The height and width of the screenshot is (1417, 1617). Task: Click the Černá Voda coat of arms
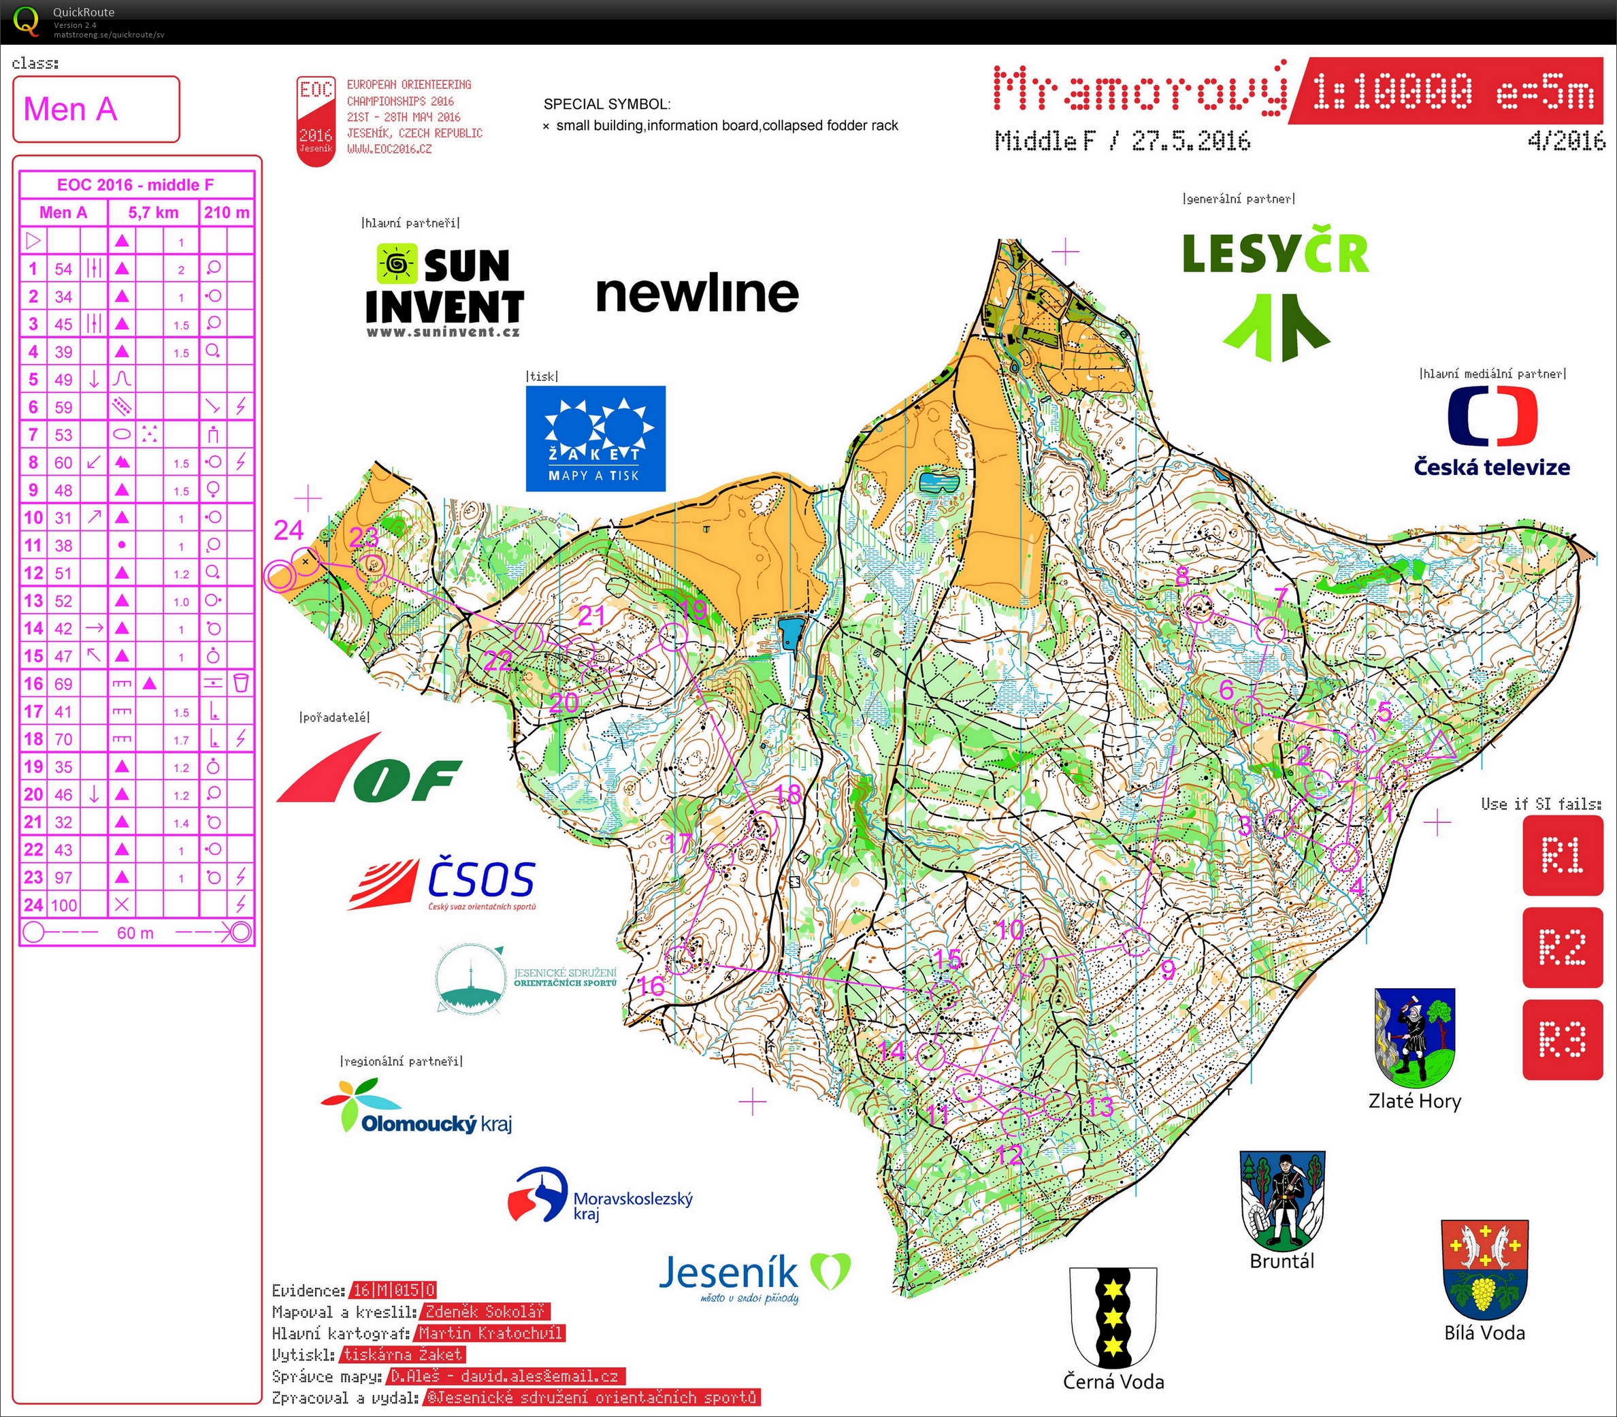click(1113, 1318)
